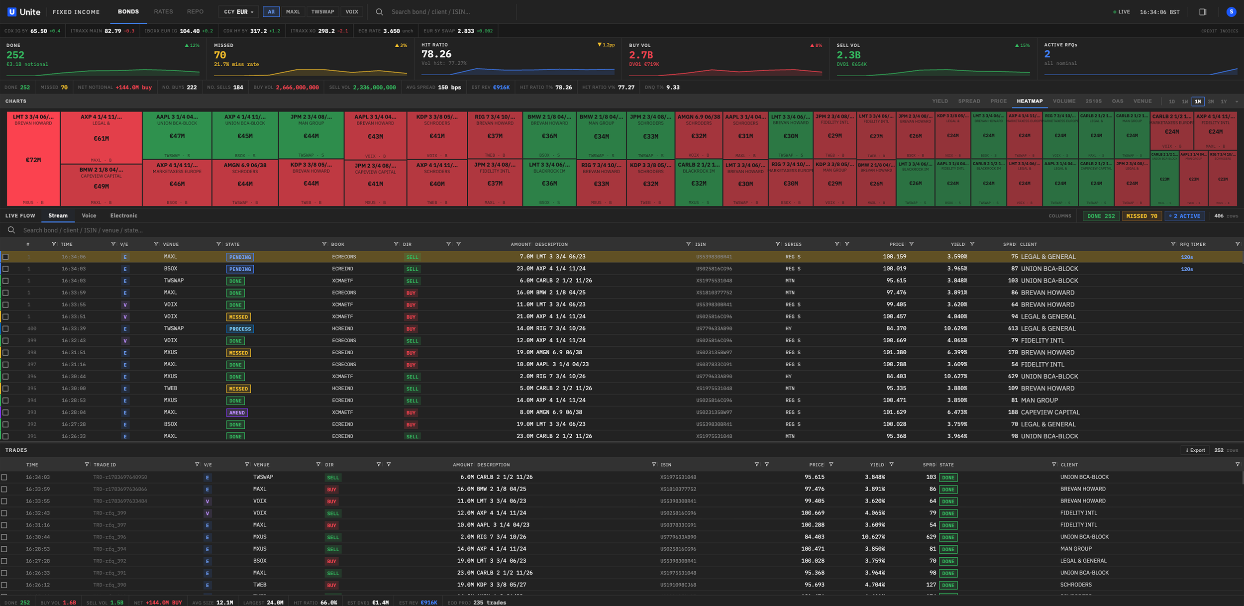The width and height of the screenshot is (1244, 606).
Task: Tick checkbox for 16:31:51 MXUS missed row
Action: click(x=5, y=352)
